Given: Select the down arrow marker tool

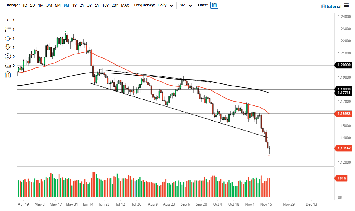Looking at the screenshot, I should click(8, 47).
